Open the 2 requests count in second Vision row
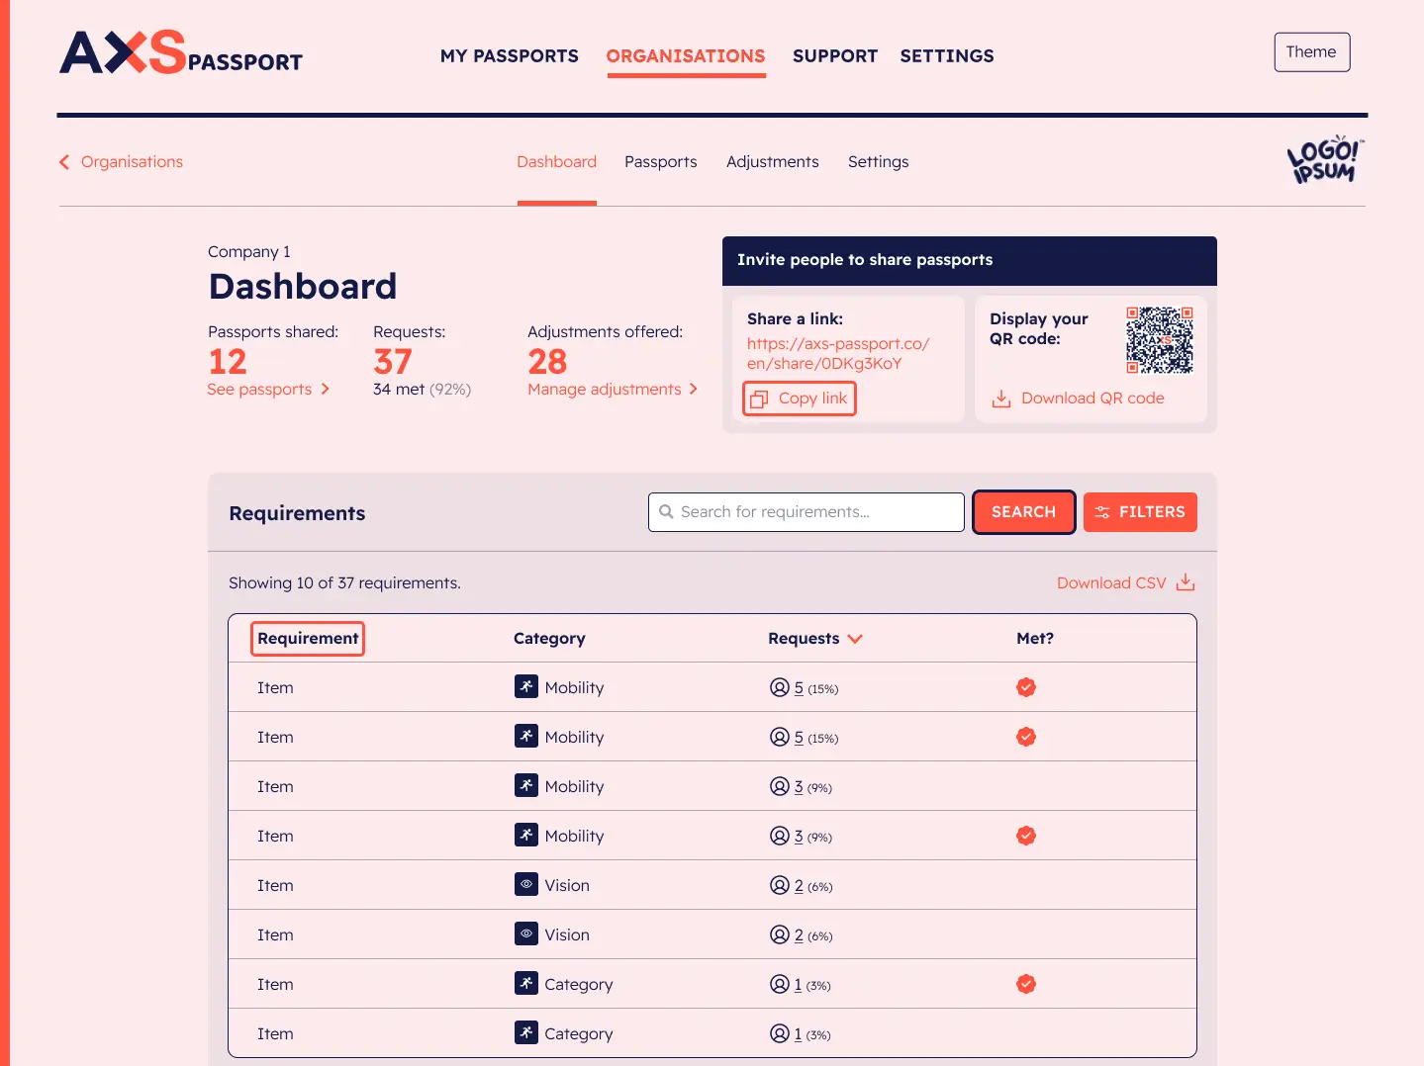The height and width of the screenshot is (1066, 1424). pos(799,935)
